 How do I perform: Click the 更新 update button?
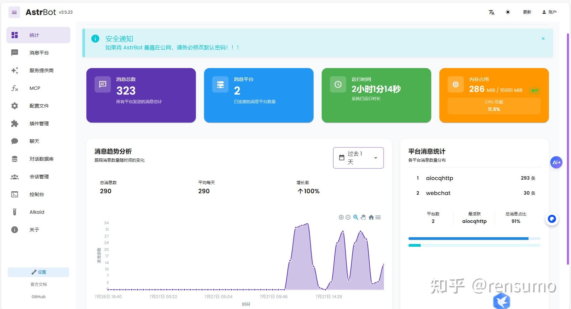[527, 12]
